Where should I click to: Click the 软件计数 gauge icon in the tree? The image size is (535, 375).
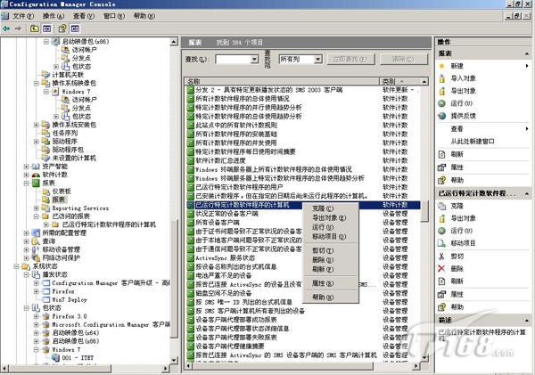click(x=36, y=175)
